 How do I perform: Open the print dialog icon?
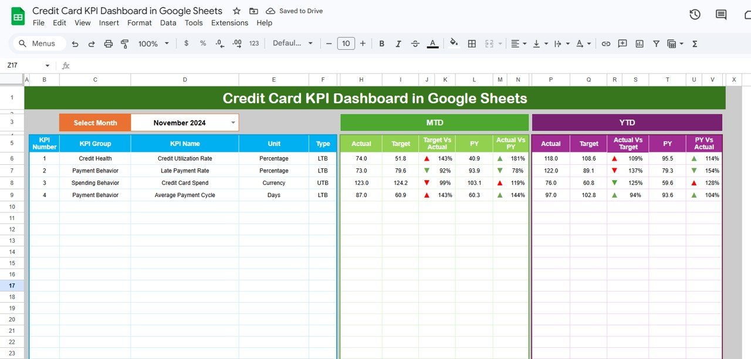[x=109, y=43]
